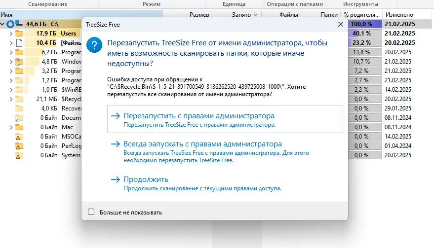
Task: Click the Имя column header
Action: [x=6, y=15]
